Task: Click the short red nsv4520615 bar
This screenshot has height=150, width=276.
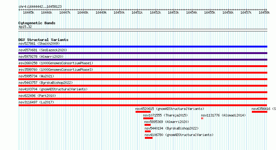Action: coord(143,112)
